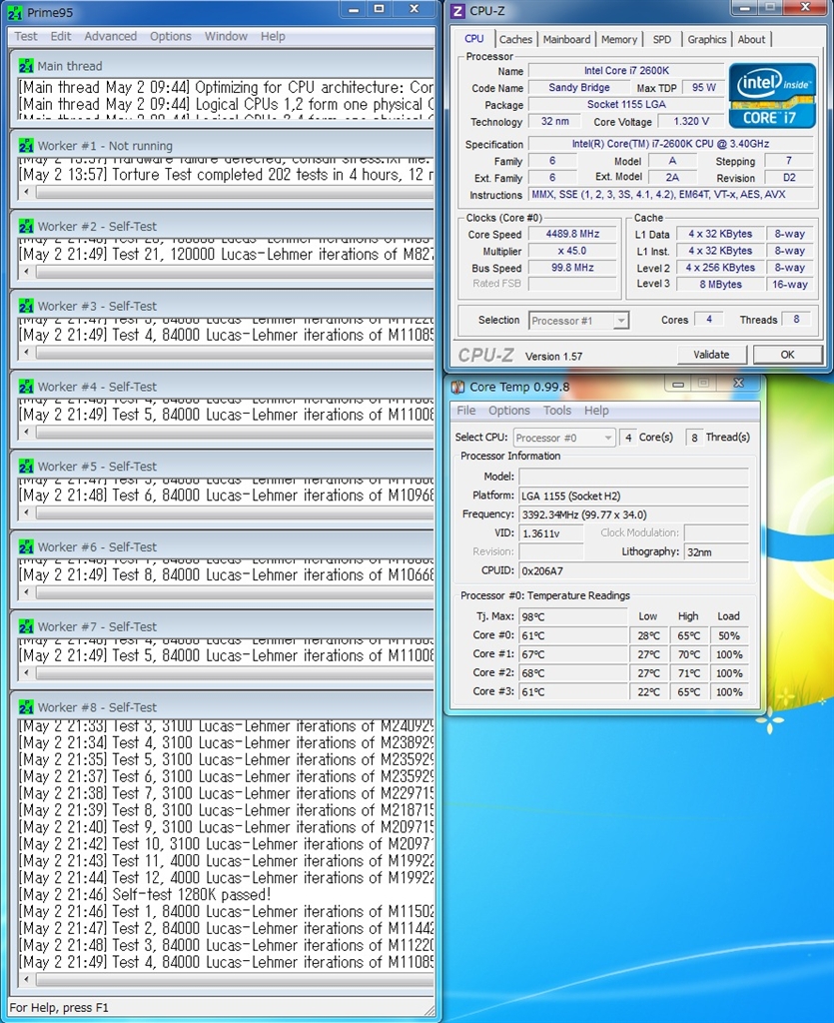The image size is (834, 1023).
Task: Open the Options menu in Prime95
Action: pos(171,37)
